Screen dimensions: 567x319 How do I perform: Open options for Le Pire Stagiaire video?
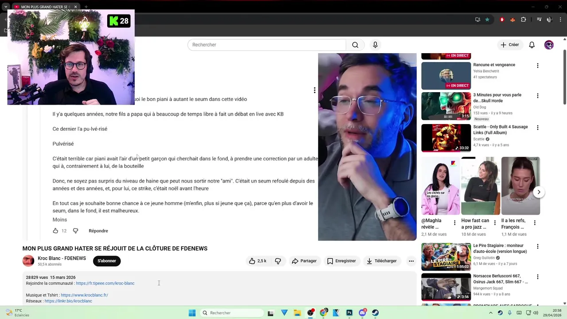538,246
